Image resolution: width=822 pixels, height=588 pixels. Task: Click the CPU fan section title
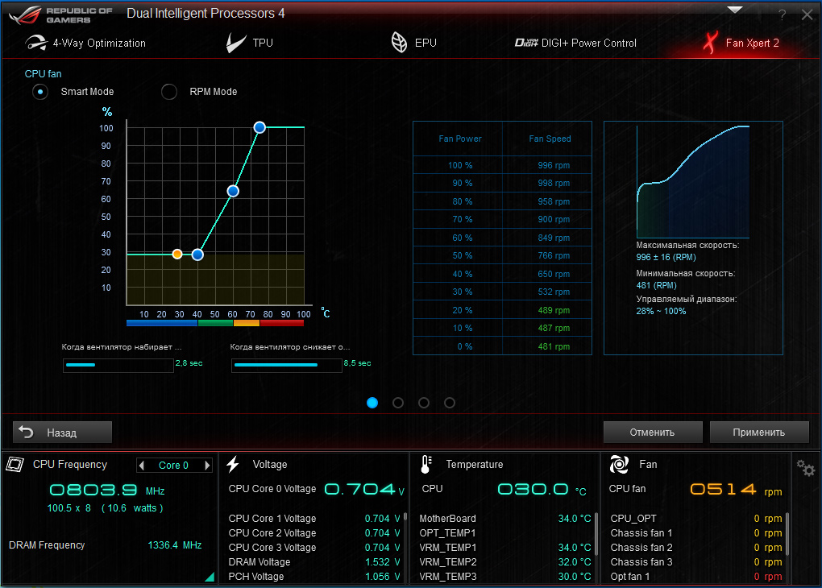pyautogui.click(x=43, y=74)
